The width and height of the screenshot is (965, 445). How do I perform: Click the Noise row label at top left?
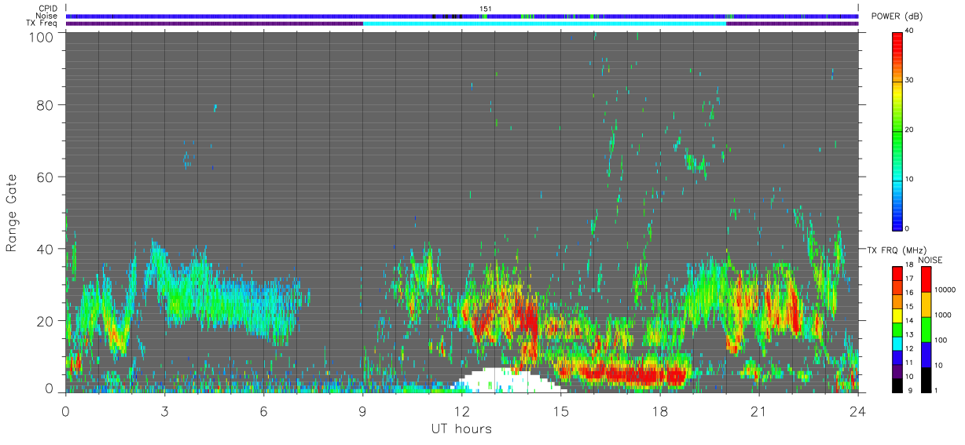click(x=47, y=16)
